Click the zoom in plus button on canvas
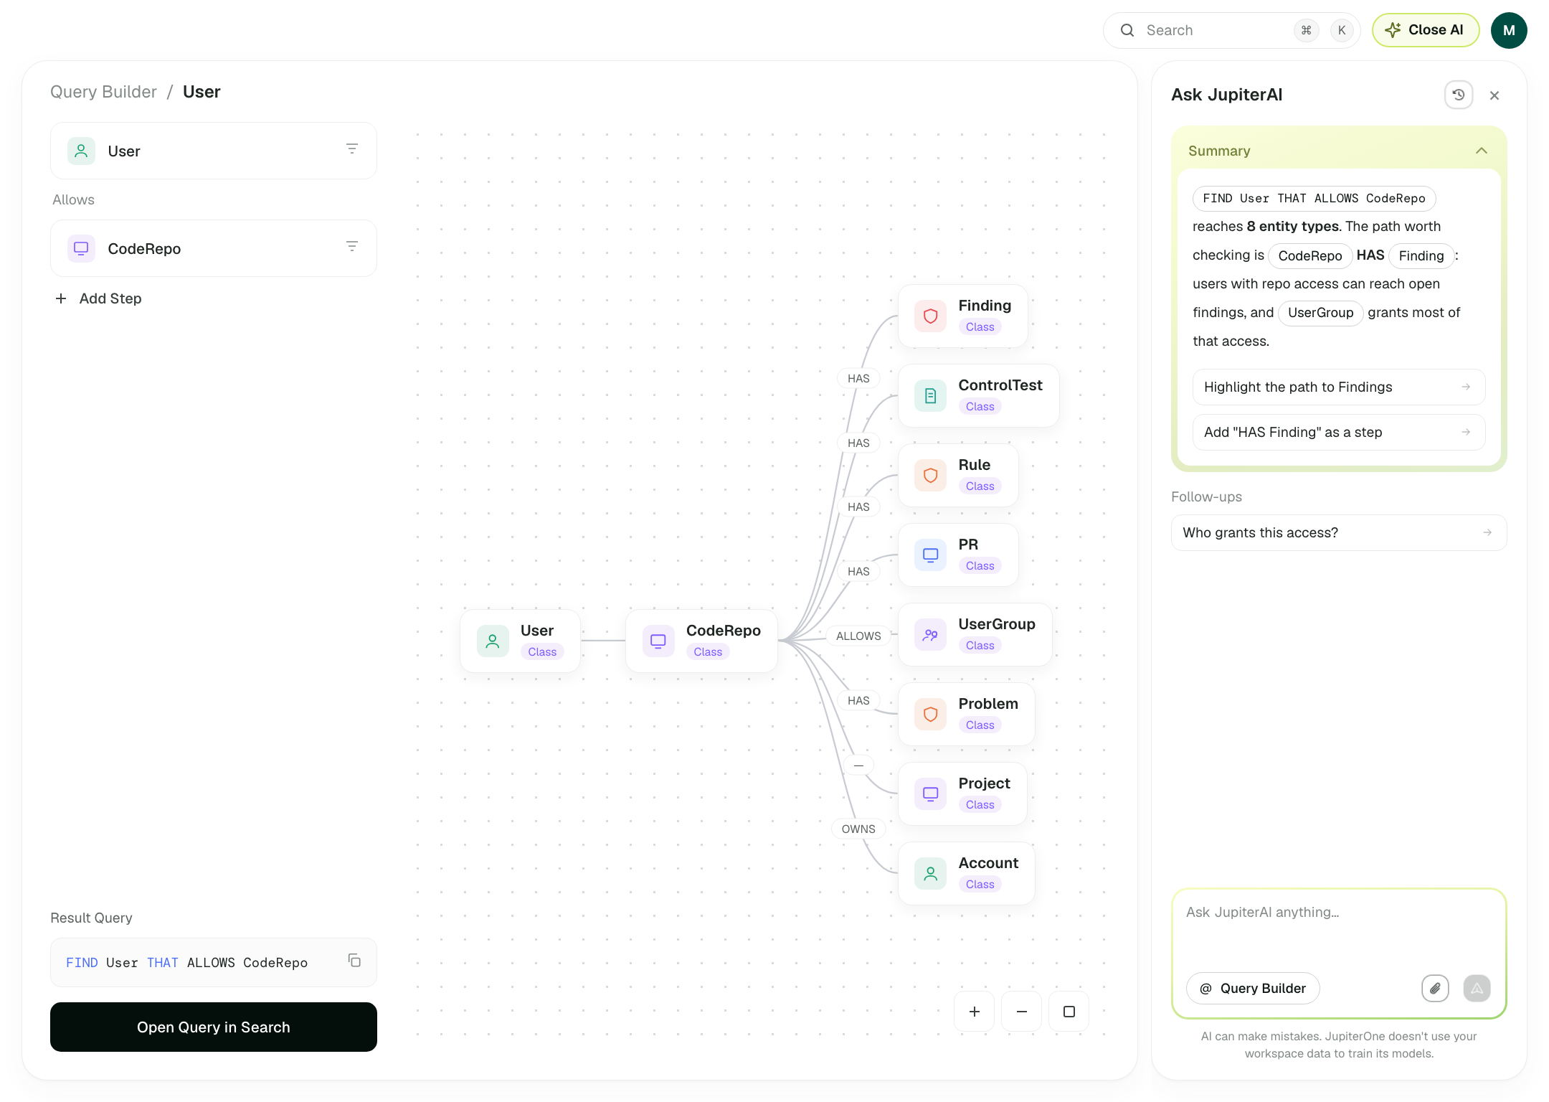 pyautogui.click(x=975, y=1012)
